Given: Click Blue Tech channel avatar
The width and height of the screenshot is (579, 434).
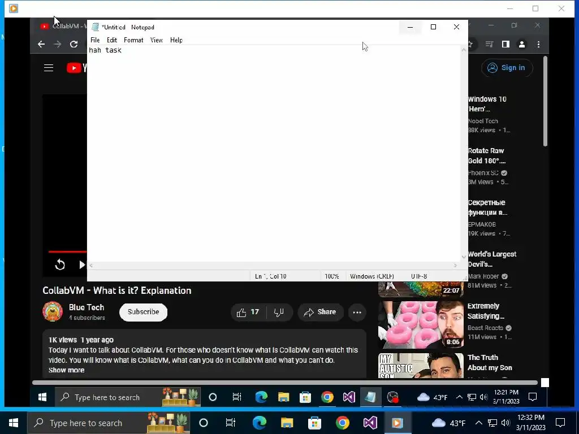Looking at the screenshot, I should point(53,312).
